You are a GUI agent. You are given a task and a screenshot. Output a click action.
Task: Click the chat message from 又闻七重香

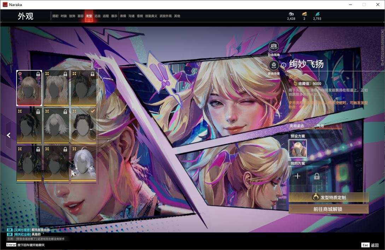(29, 230)
